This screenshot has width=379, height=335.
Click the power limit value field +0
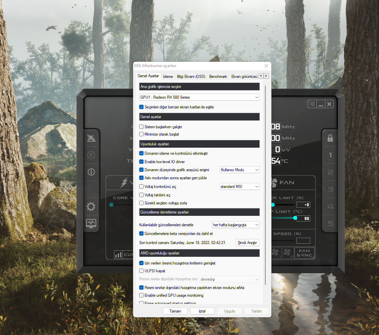tap(303, 205)
